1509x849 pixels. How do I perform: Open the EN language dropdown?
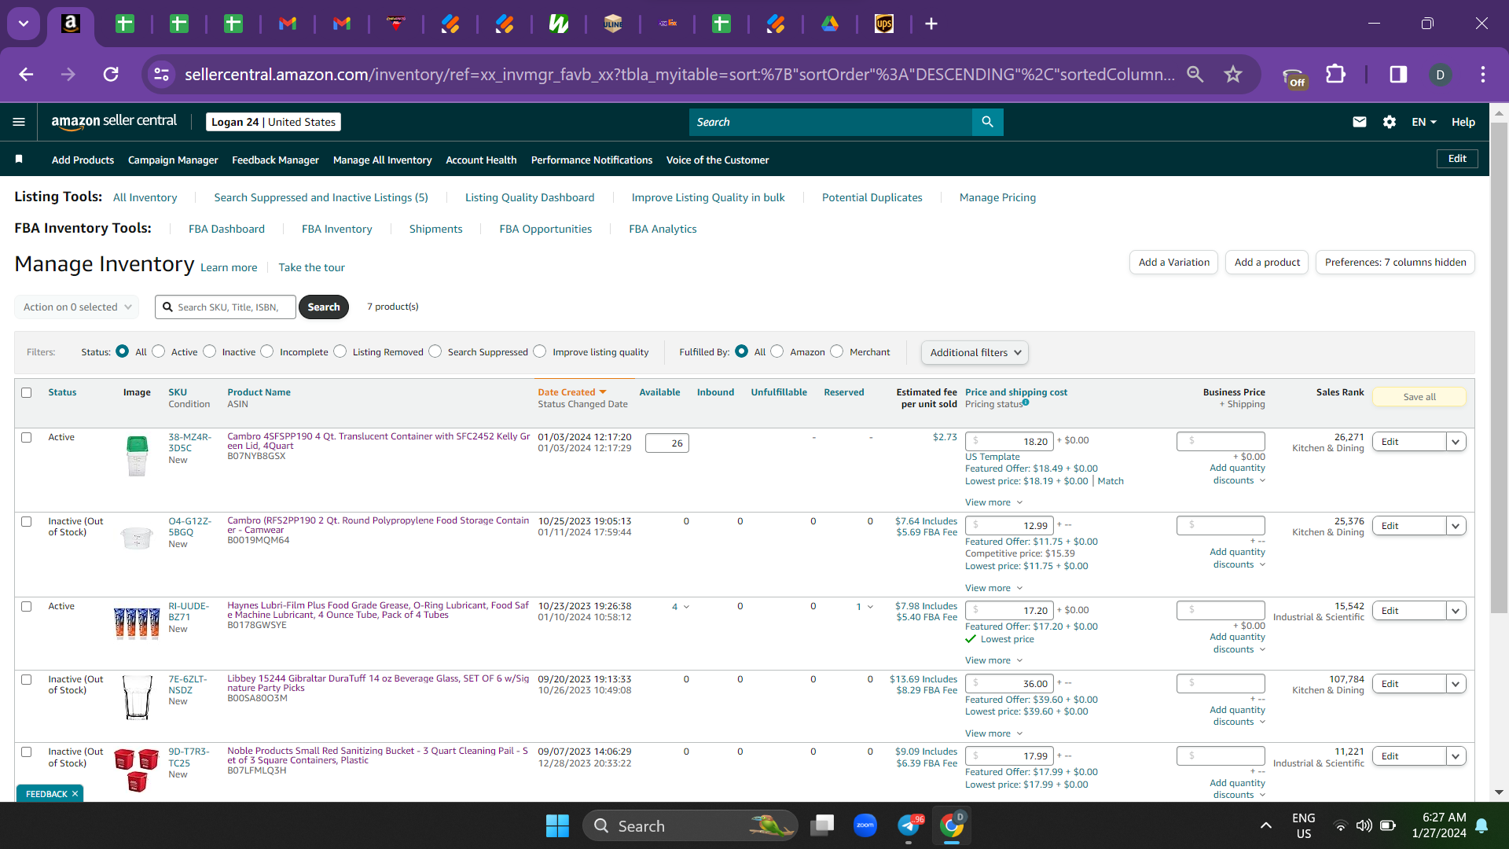point(1423,122)
